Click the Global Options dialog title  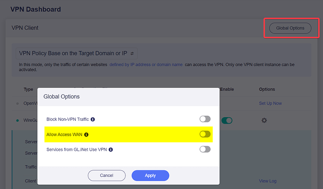[x=61, y=97]
